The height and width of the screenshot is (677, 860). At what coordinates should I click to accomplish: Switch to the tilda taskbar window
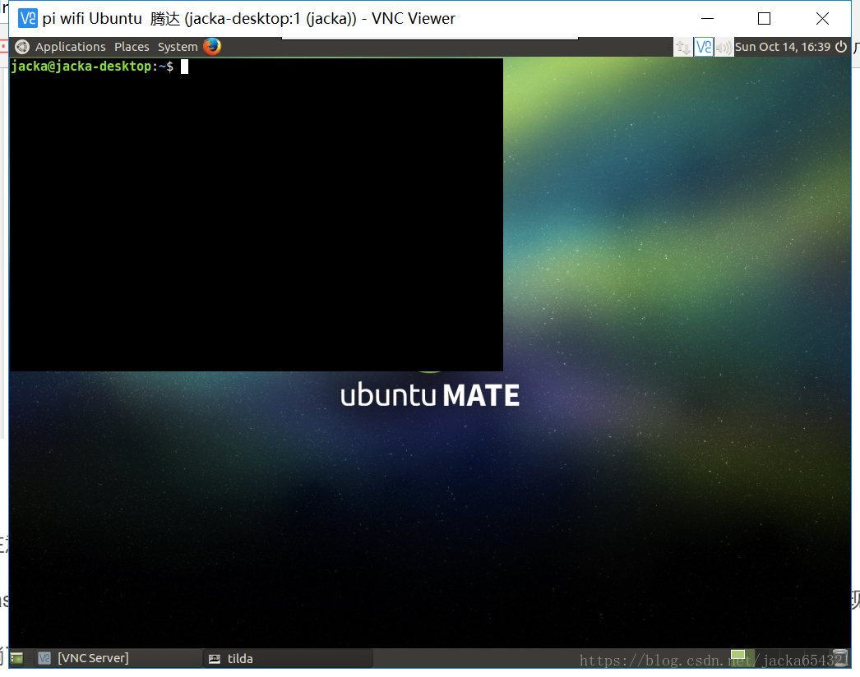click(x=289, y=658)
